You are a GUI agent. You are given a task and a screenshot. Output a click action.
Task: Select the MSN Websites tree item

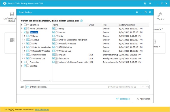tap(39, 55)
